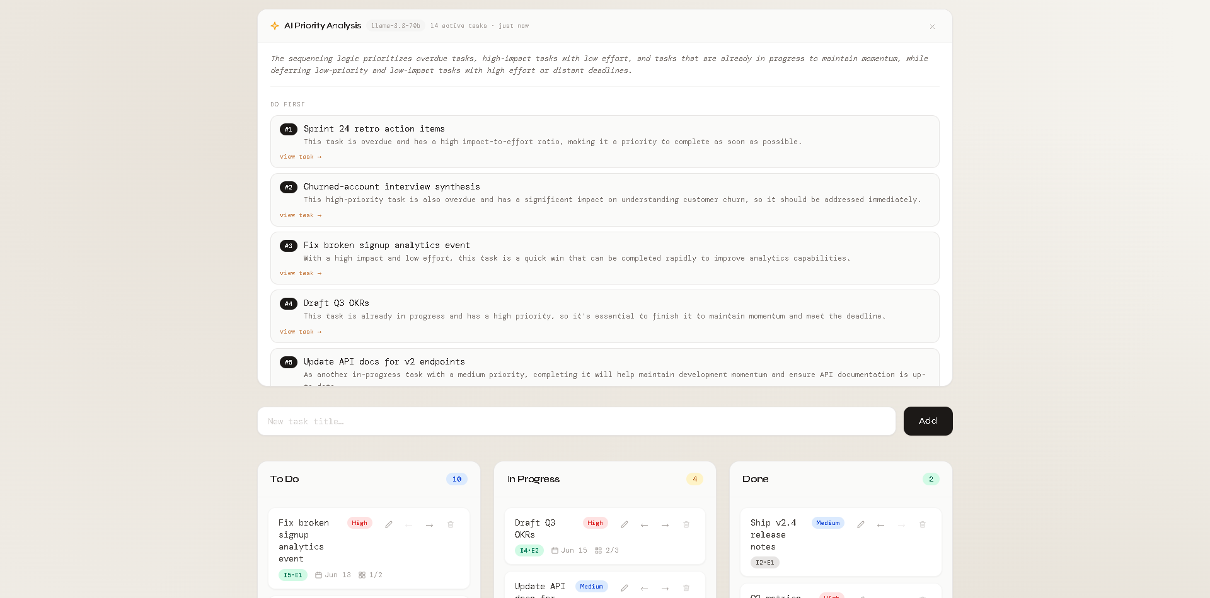This screenshot has width=1210, height=598.
Task: Move Fix broken signup task right
Action: point(430,524)
